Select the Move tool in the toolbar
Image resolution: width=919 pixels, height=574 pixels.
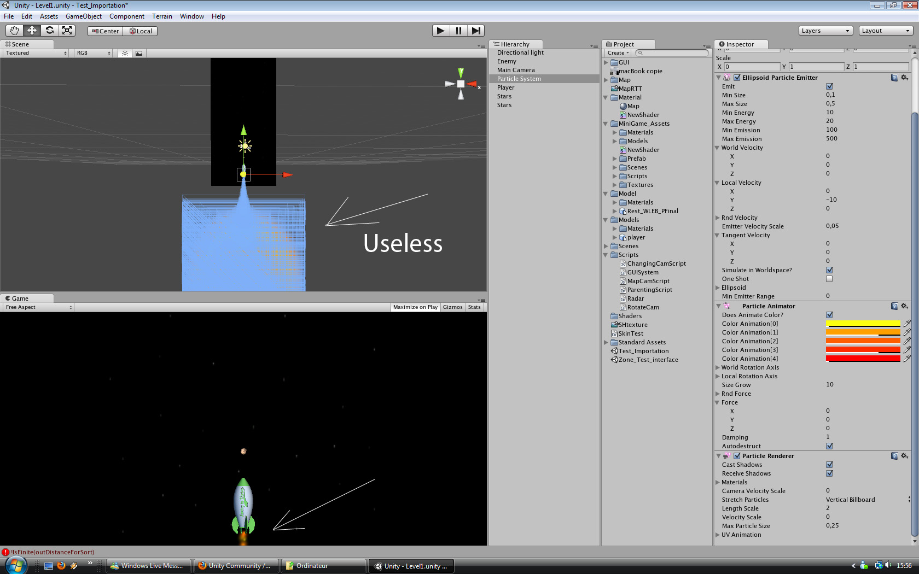click(32, 31)
